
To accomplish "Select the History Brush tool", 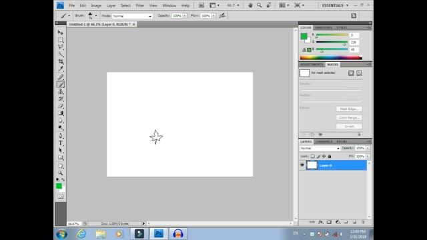I will pyautogui.click(x=61, y=99).
